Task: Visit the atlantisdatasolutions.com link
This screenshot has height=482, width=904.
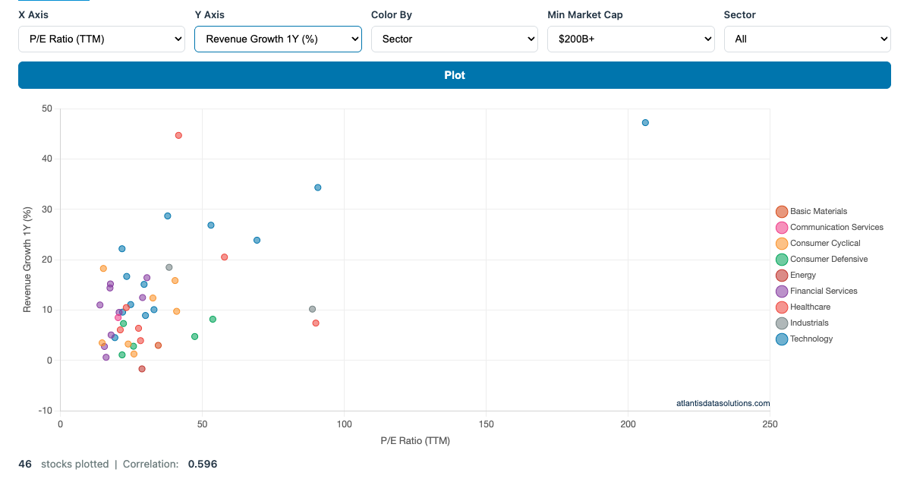Action: pos(721,403)
